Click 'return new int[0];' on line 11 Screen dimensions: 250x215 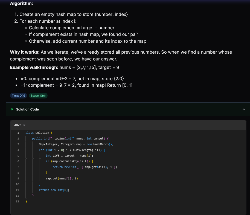click(x=54, y=190)
